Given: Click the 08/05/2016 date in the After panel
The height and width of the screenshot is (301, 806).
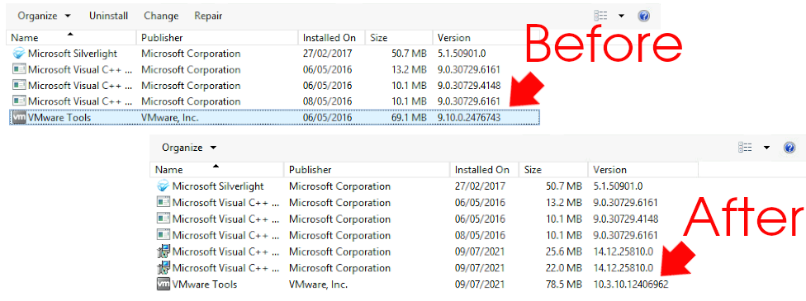Looking at the screenshot, I should pyautogui.click(x=480, y=235).
